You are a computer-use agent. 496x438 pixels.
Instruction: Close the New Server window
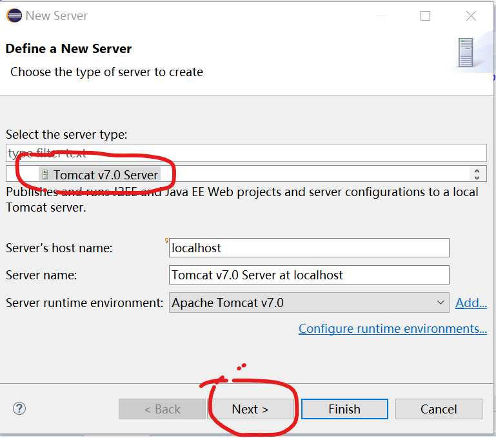pyautogui.click(x=471, y=16)
